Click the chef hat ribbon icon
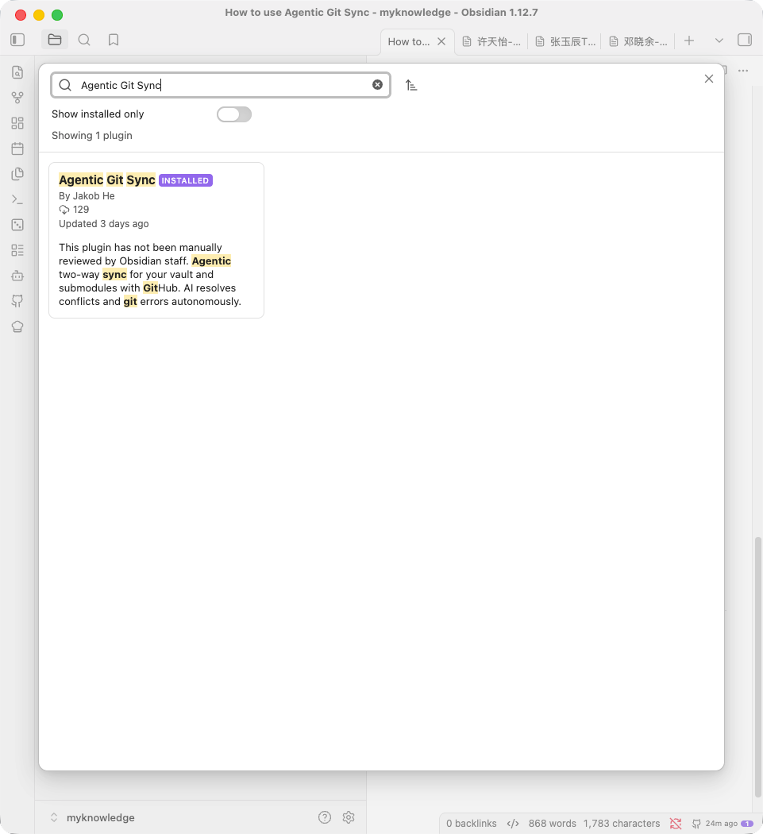Viewport: 763px width, 834px height. [17, 326]
